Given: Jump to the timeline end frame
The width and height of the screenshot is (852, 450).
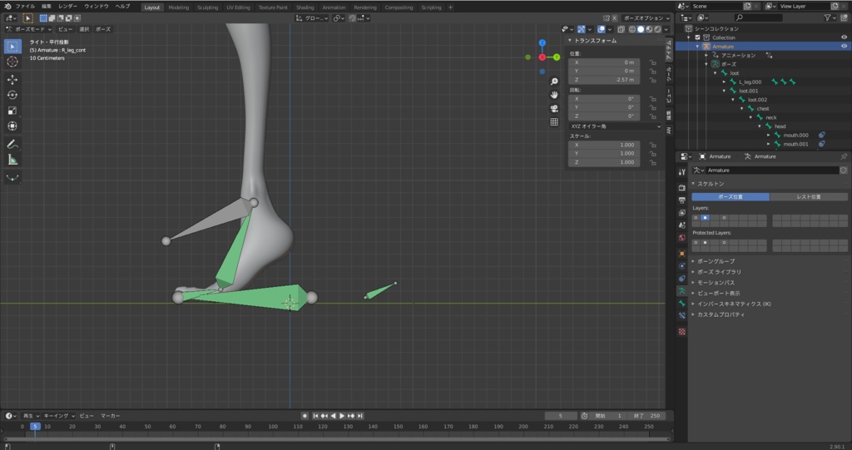Looking at the screenshot, I should [x=359, y=416].
